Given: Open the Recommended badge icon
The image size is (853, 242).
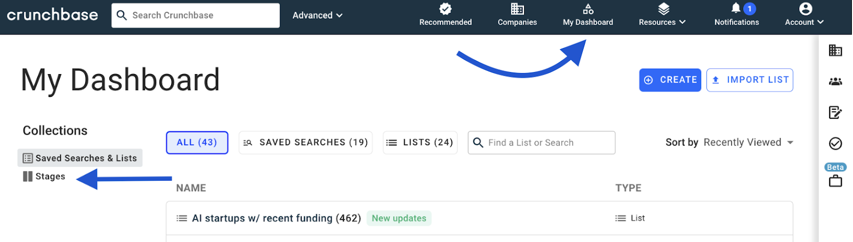Looking at the screenshot, I should 445,9.
